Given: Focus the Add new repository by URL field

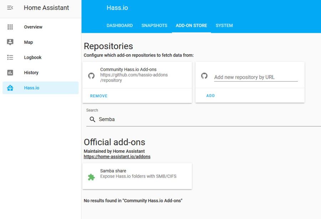Looking at the screenshot, I should (256, 77).
